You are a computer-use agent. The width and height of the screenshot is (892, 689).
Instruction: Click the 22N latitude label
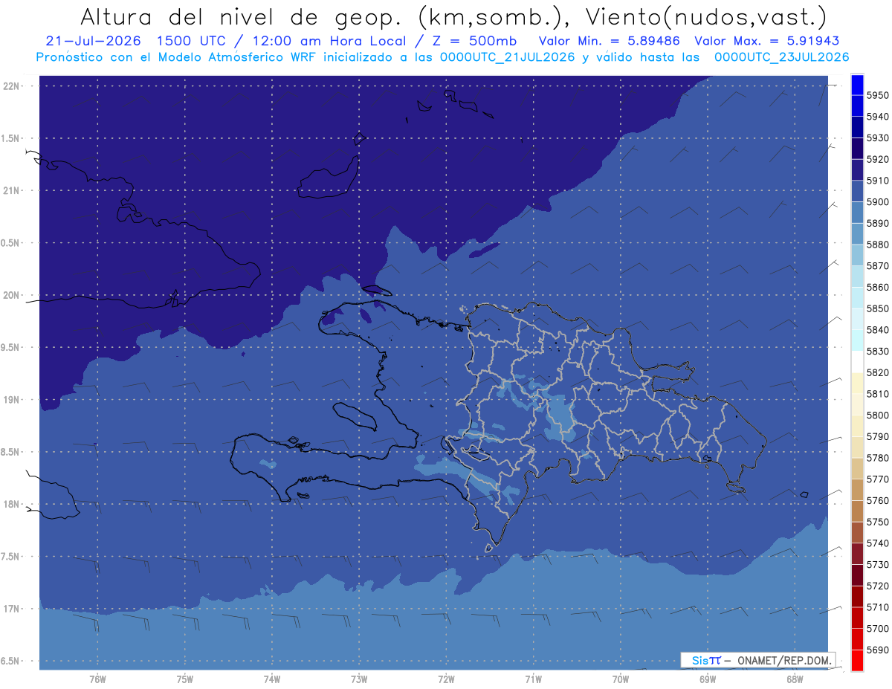[x=12, y=86]
